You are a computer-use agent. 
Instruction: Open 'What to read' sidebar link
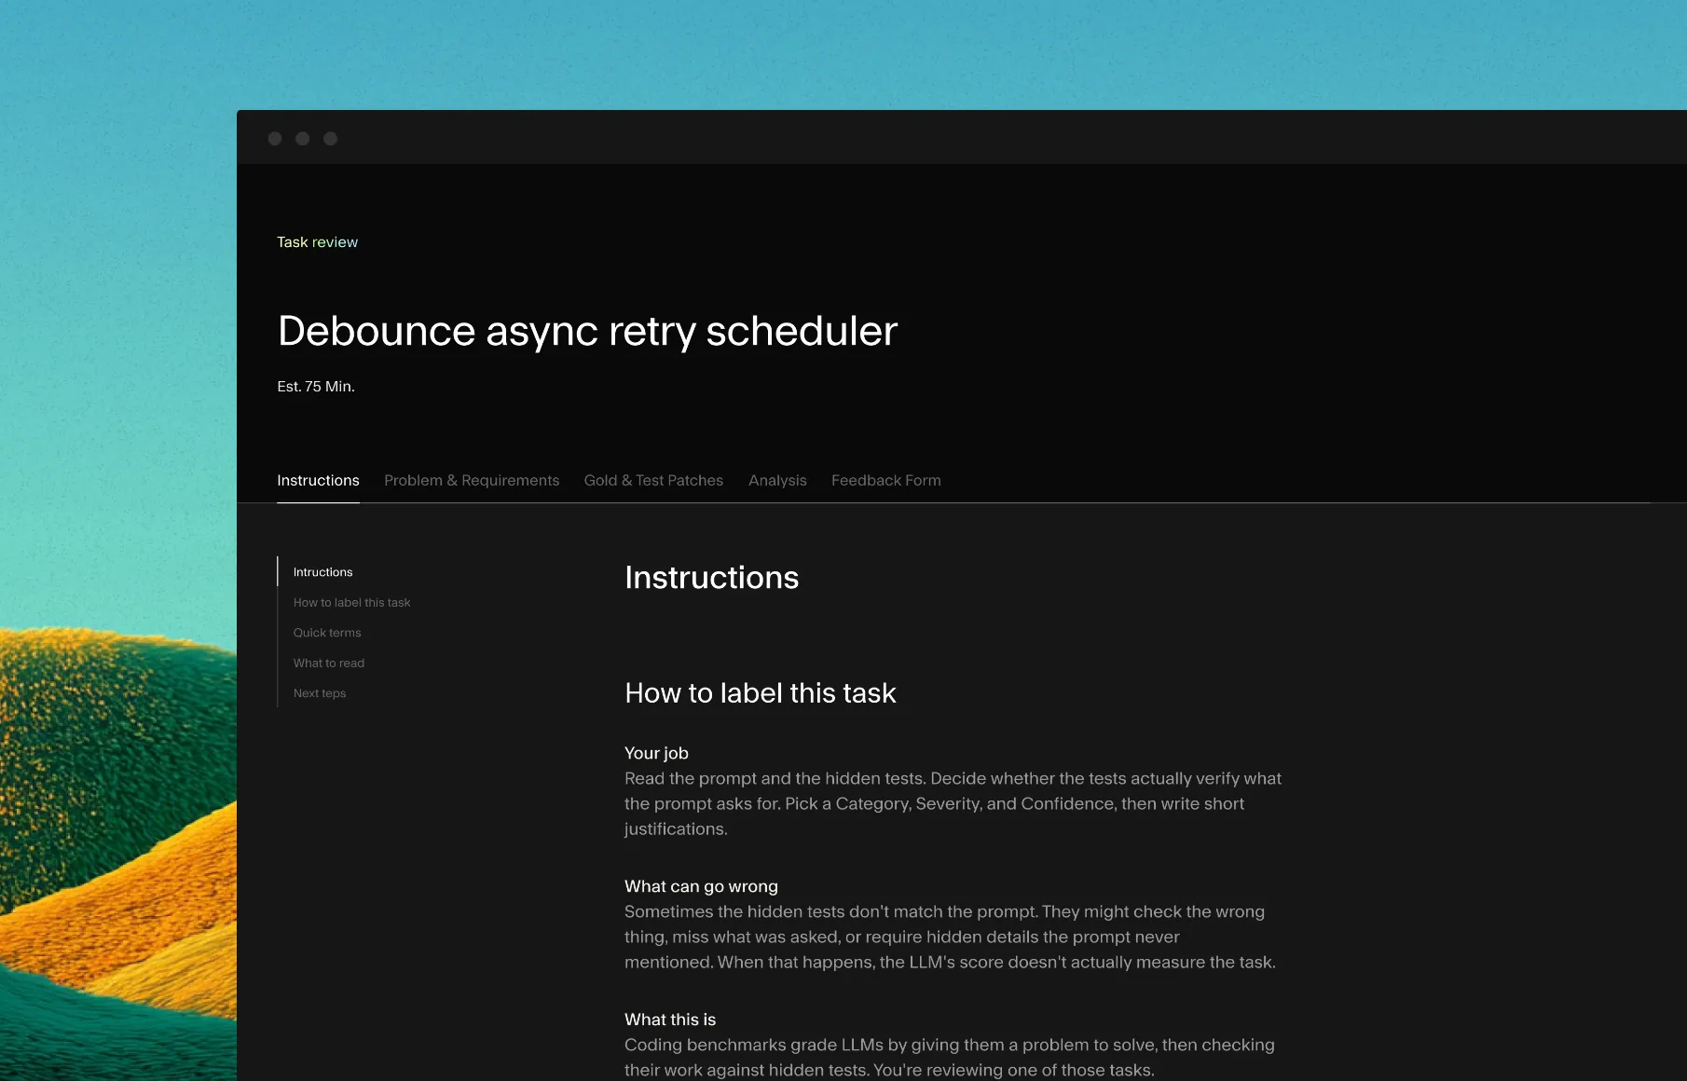pos(329,664)
